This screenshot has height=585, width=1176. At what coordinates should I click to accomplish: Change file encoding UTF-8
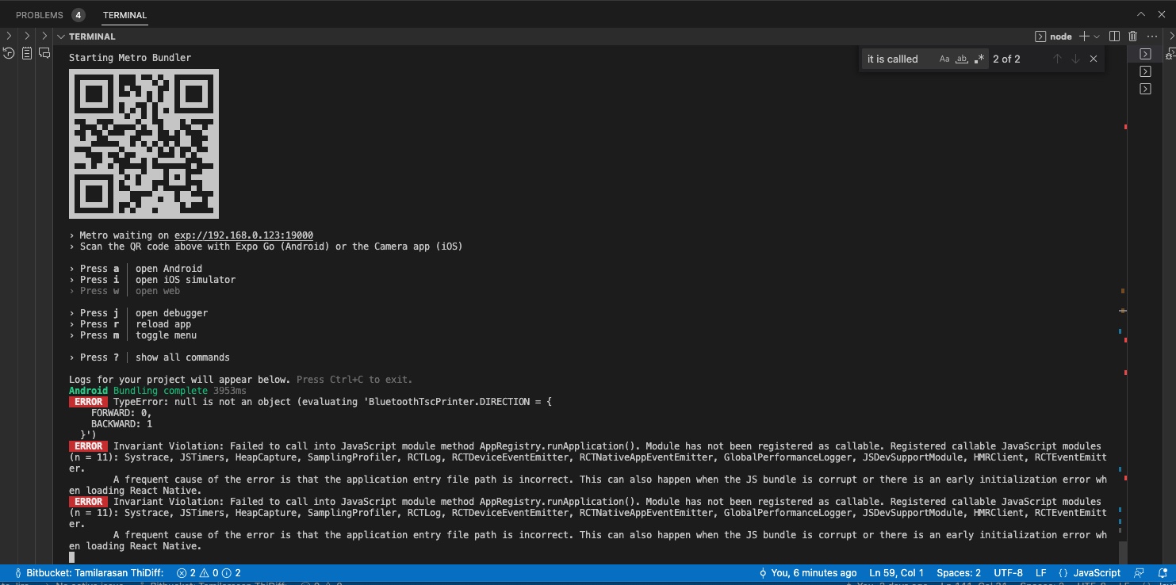tap(1008, 572)
